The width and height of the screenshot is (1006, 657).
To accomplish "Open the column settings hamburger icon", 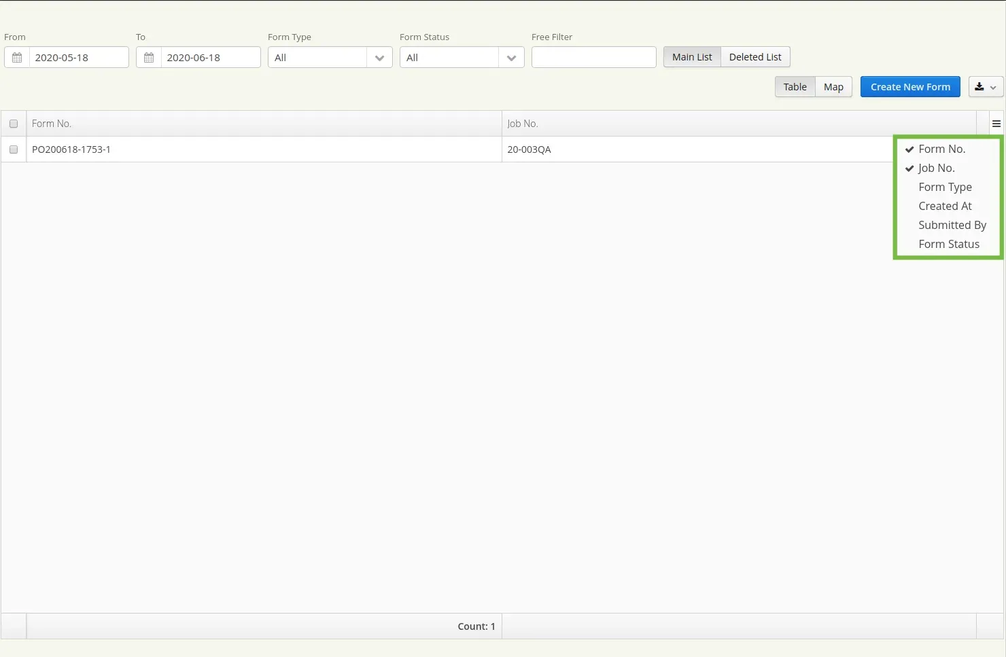I will 996,123.
